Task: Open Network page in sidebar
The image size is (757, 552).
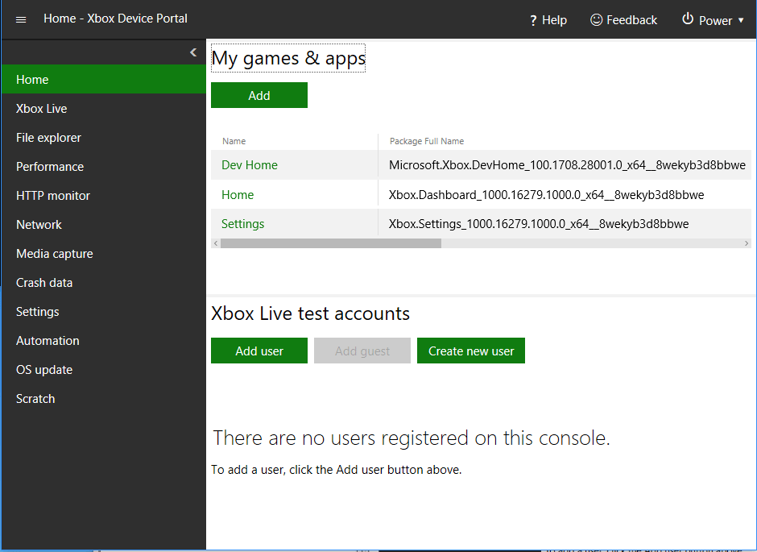Action: coord(104,225)
